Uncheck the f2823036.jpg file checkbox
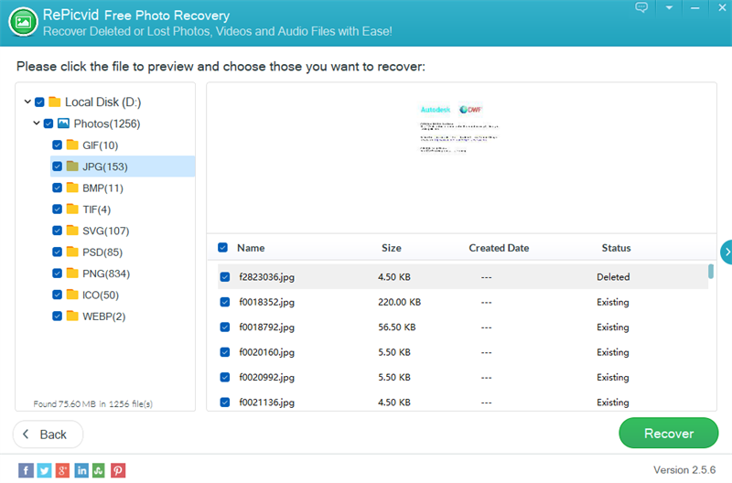Screen dimensions: 732x483 [x=224, y=277]
